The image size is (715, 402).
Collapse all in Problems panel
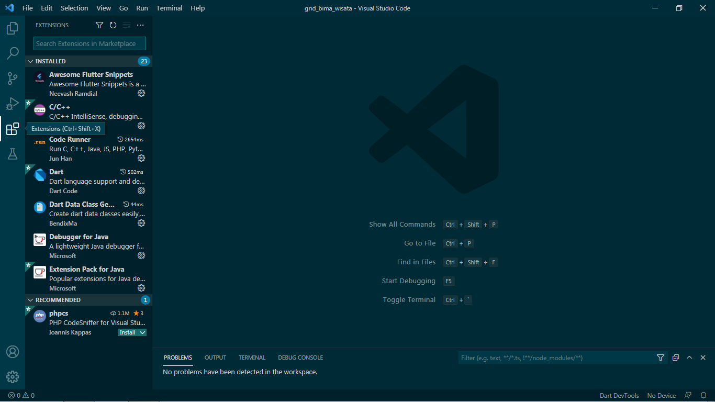[676, 358]
